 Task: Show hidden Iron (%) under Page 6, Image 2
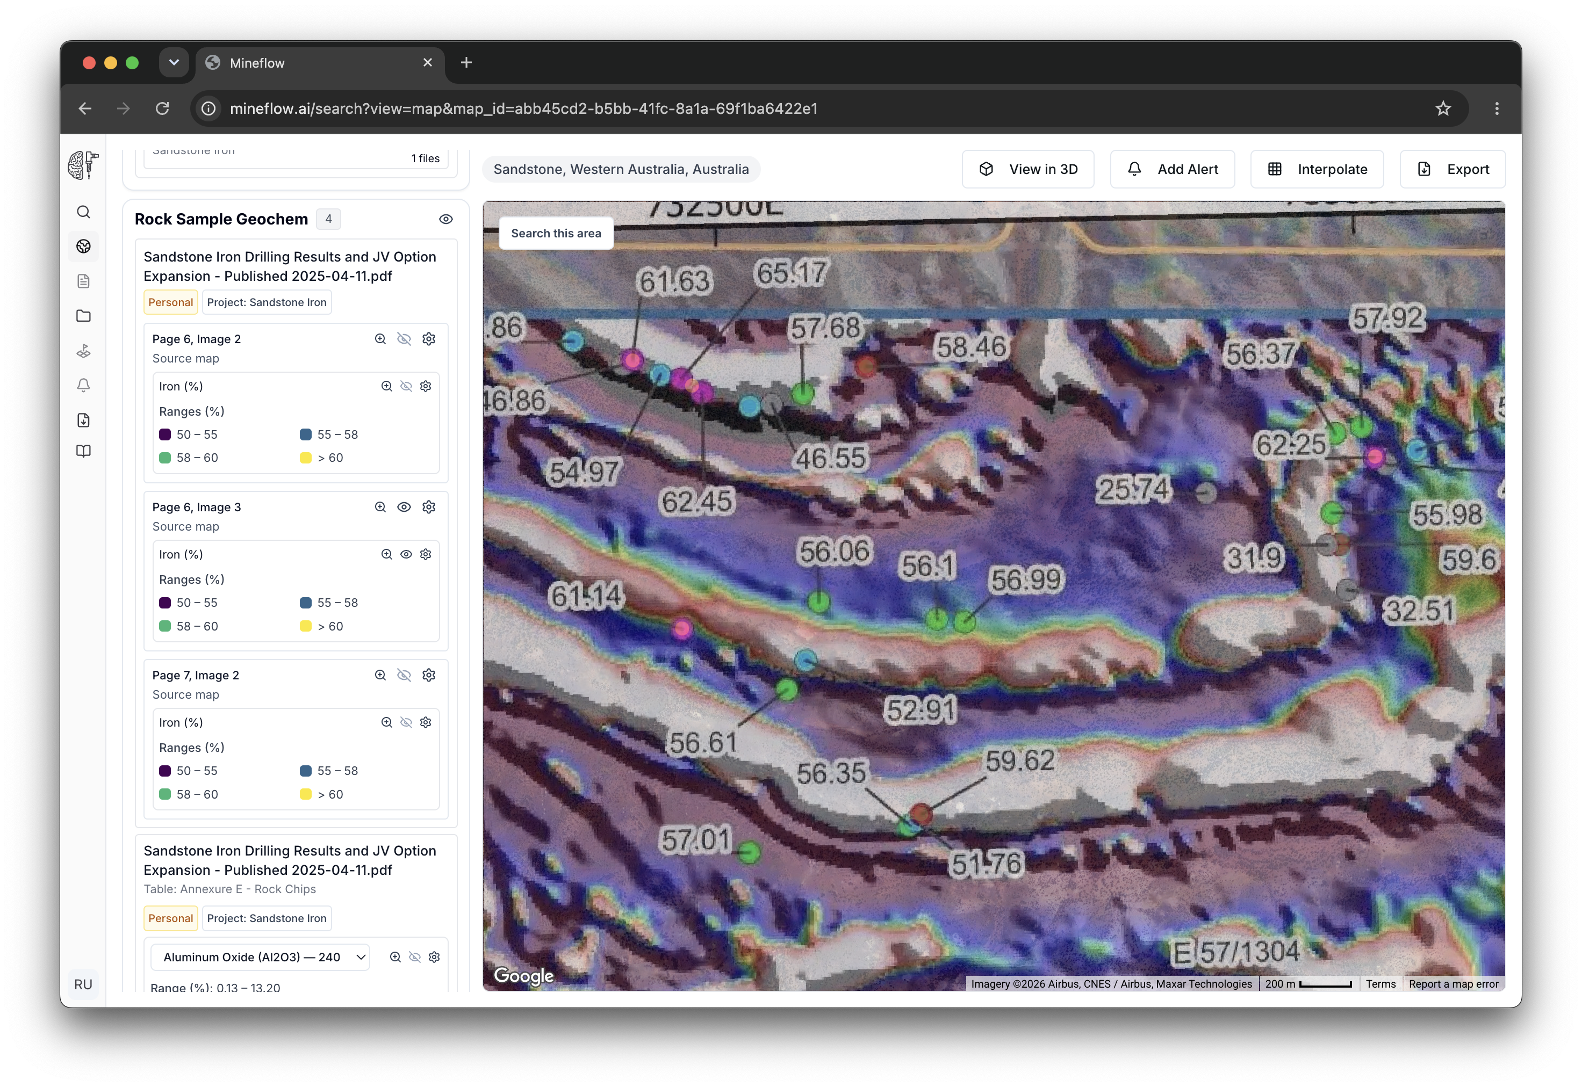(406, 386)
